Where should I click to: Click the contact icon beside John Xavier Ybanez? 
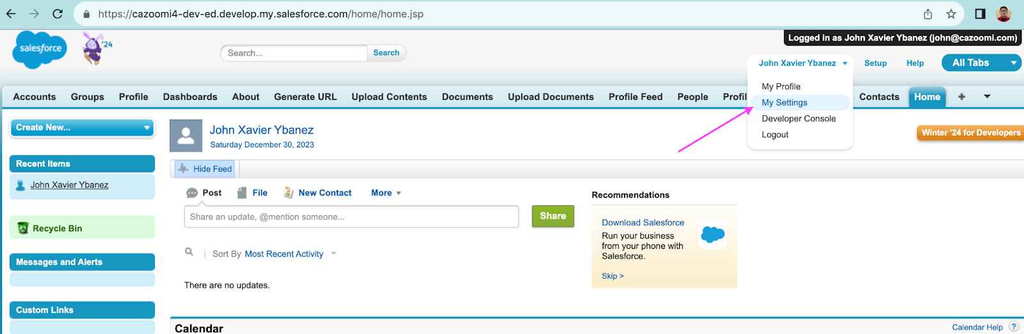pyautogui.click(x=20, y=185)
